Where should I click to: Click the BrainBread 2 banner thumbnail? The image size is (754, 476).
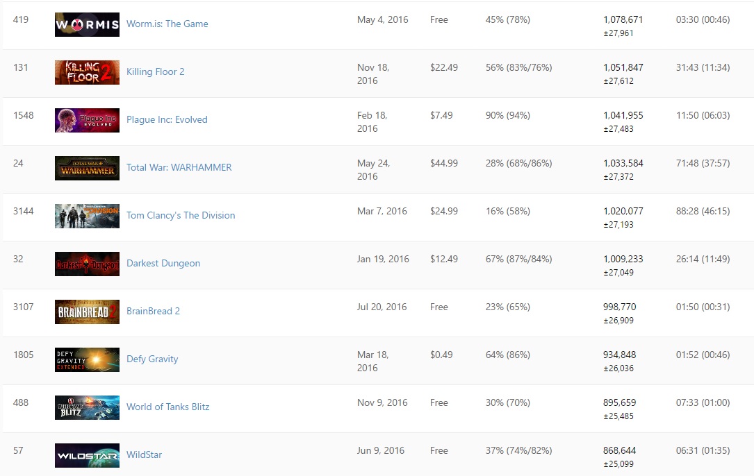87,312
